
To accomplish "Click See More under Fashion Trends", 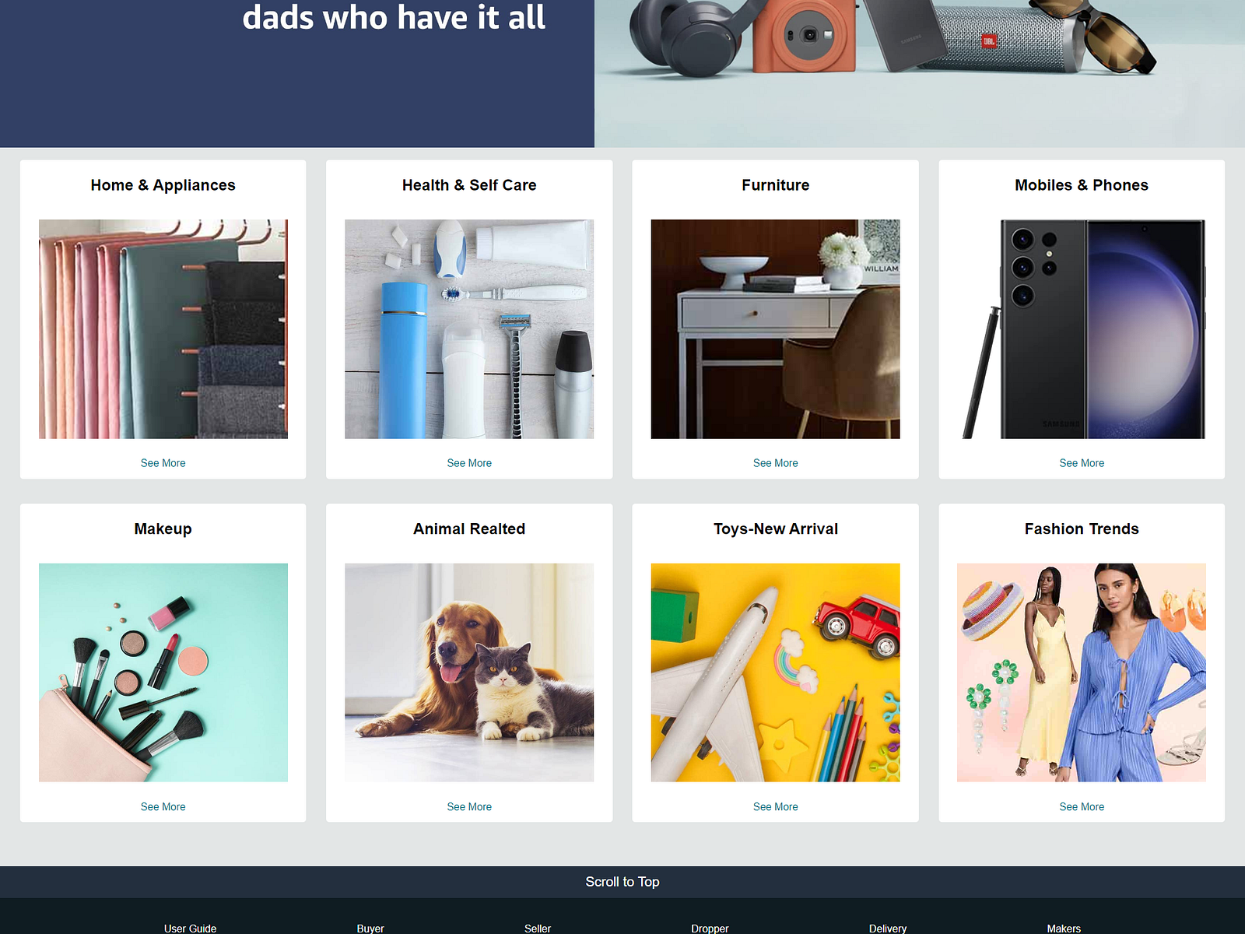I will [1082, 807].
